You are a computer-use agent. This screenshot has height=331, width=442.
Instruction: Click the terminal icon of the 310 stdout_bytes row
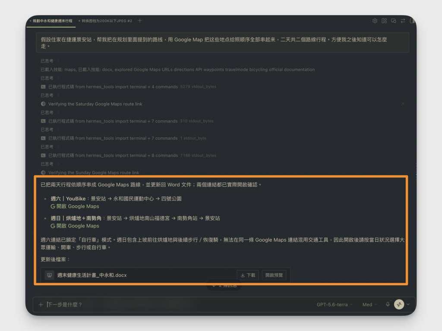click(43, 121)
